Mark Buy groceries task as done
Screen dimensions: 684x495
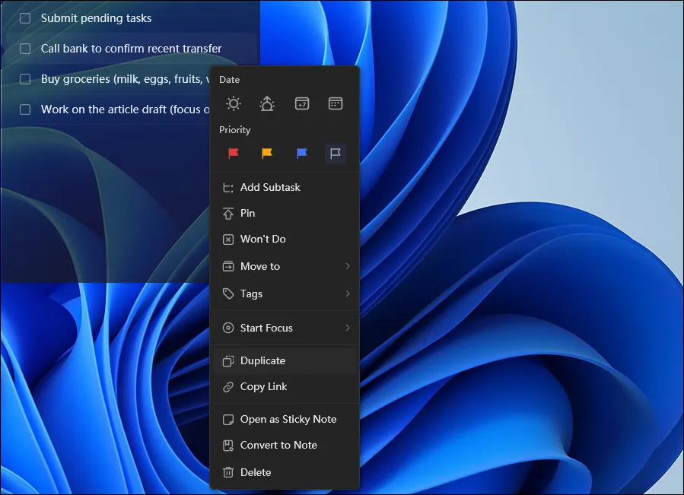pyautogui.click(x=24, y=78)
